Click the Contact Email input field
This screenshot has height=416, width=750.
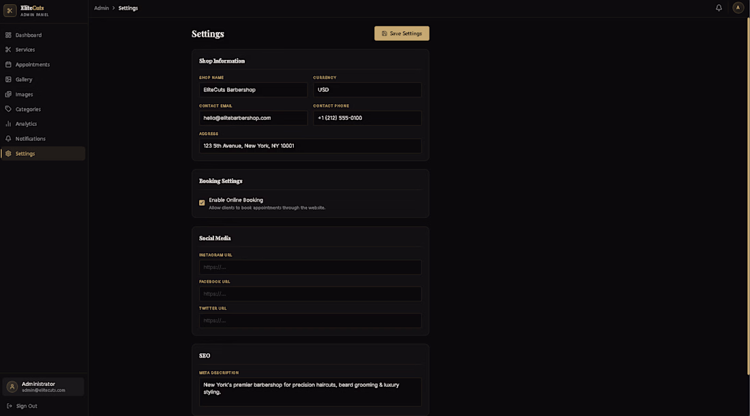coord(253,118)
